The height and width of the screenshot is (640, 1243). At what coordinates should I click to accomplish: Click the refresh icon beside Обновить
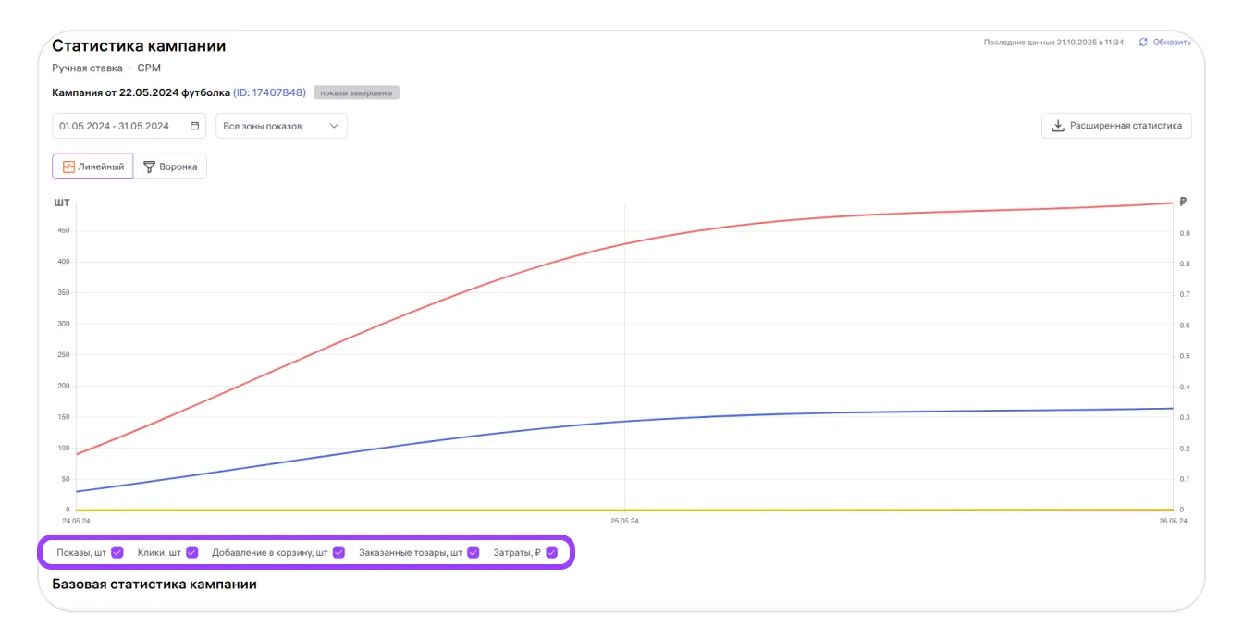[1143, 43]
